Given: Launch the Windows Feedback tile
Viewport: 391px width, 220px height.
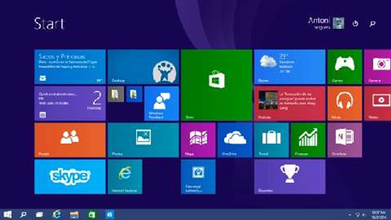Looking at the screenshot, I should 162,104.
